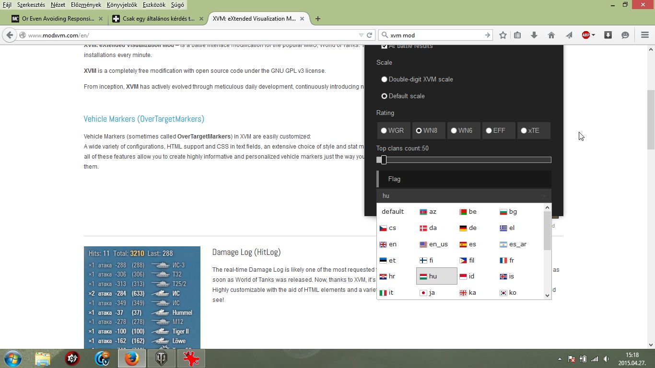Pick the en_us language option
The image size is (655, 368).
pos(433,244)
